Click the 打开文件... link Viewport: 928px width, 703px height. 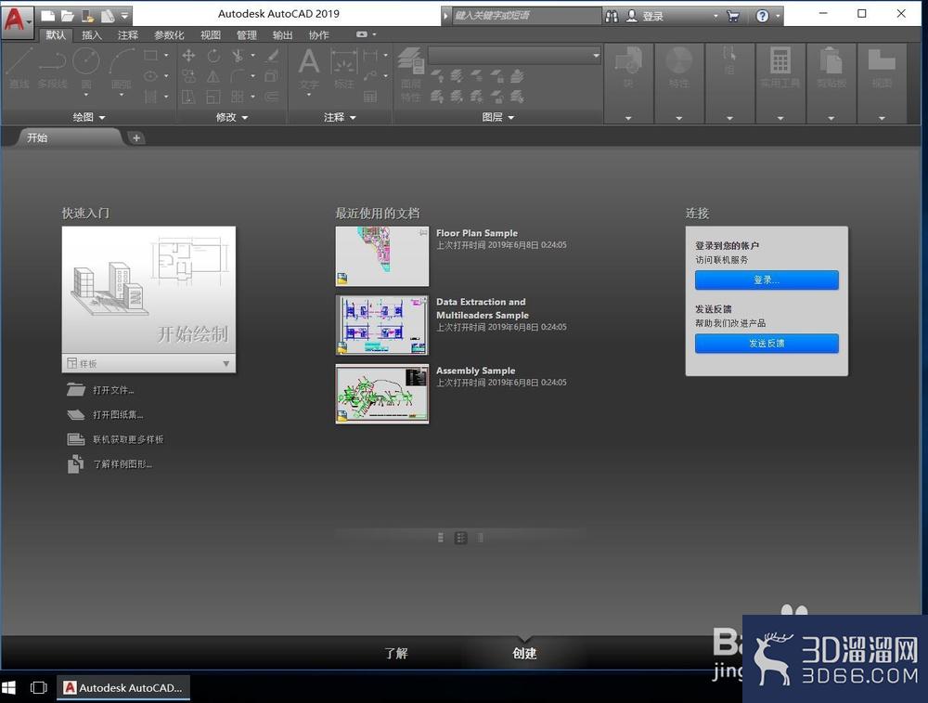(x=113, y=390)
